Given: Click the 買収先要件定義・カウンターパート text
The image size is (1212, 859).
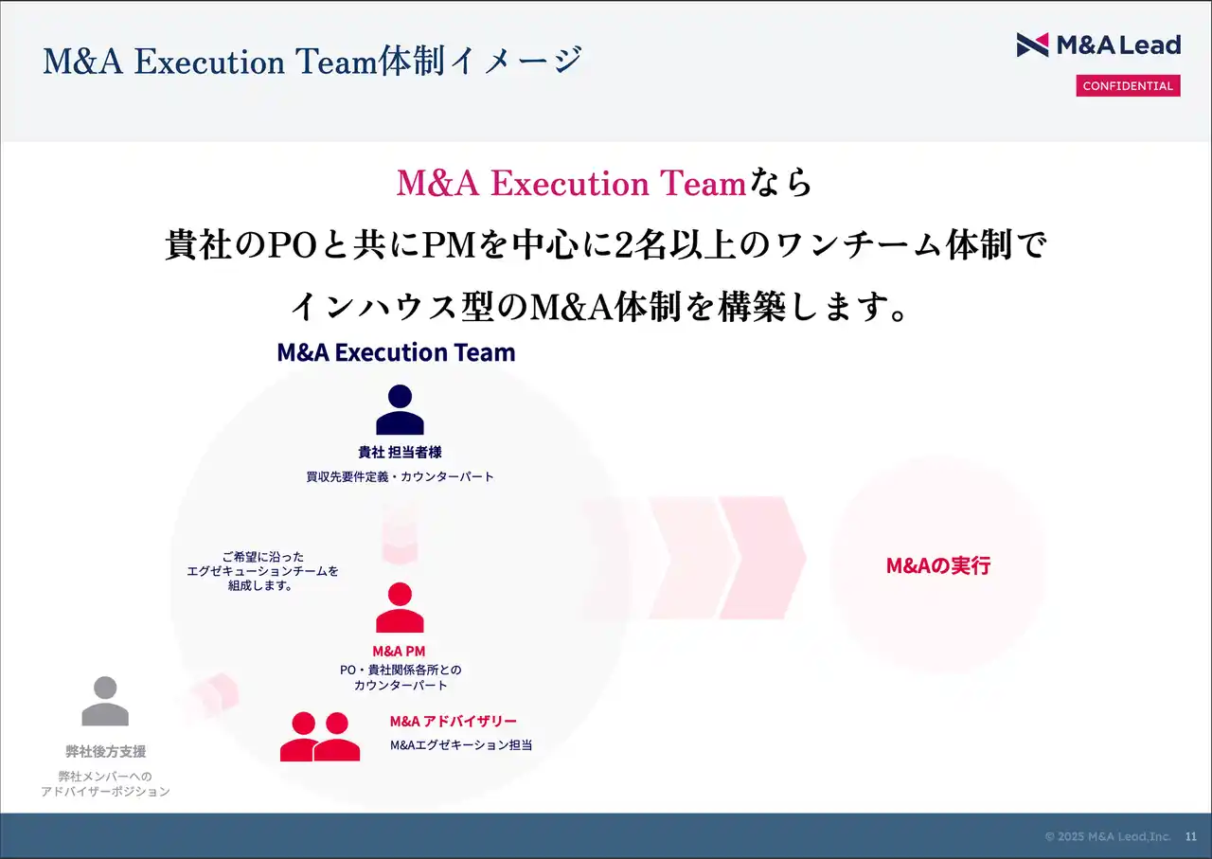Looking at the screenshot, I should click(400, 477).
